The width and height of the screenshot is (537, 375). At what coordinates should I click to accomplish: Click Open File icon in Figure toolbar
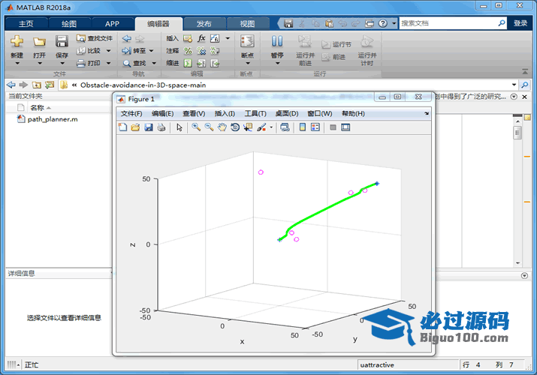[136, 127]
